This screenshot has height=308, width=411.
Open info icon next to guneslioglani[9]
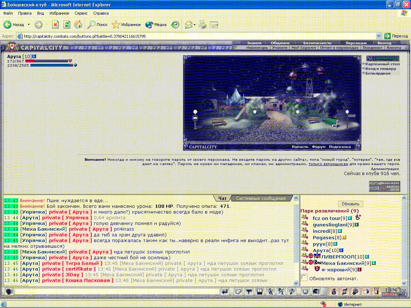(356, 225)
